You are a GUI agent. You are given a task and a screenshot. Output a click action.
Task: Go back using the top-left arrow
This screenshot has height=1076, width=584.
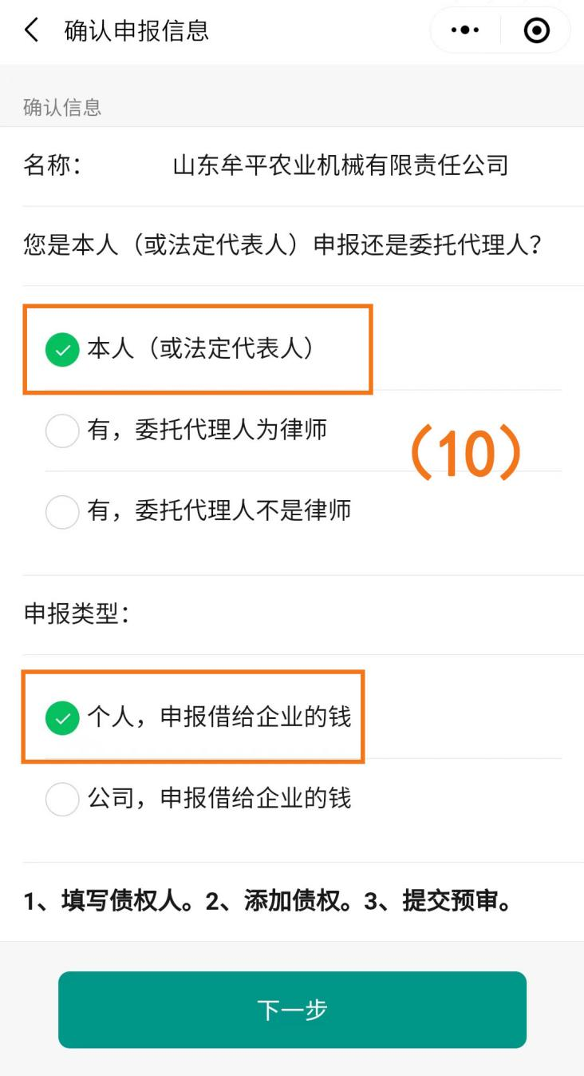[x=32, y=31]
